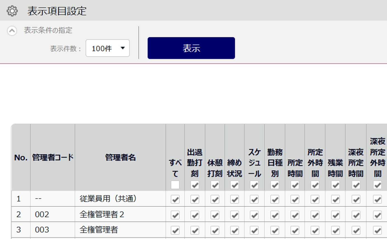Image resolution: width=387 pixels, height=239 pixels.
Task: Toggle the 休憩打刻 header checkbox
Action: (x=215, y=185)
